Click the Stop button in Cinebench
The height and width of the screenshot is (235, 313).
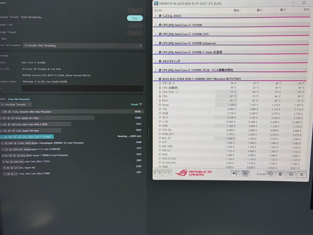135,18
